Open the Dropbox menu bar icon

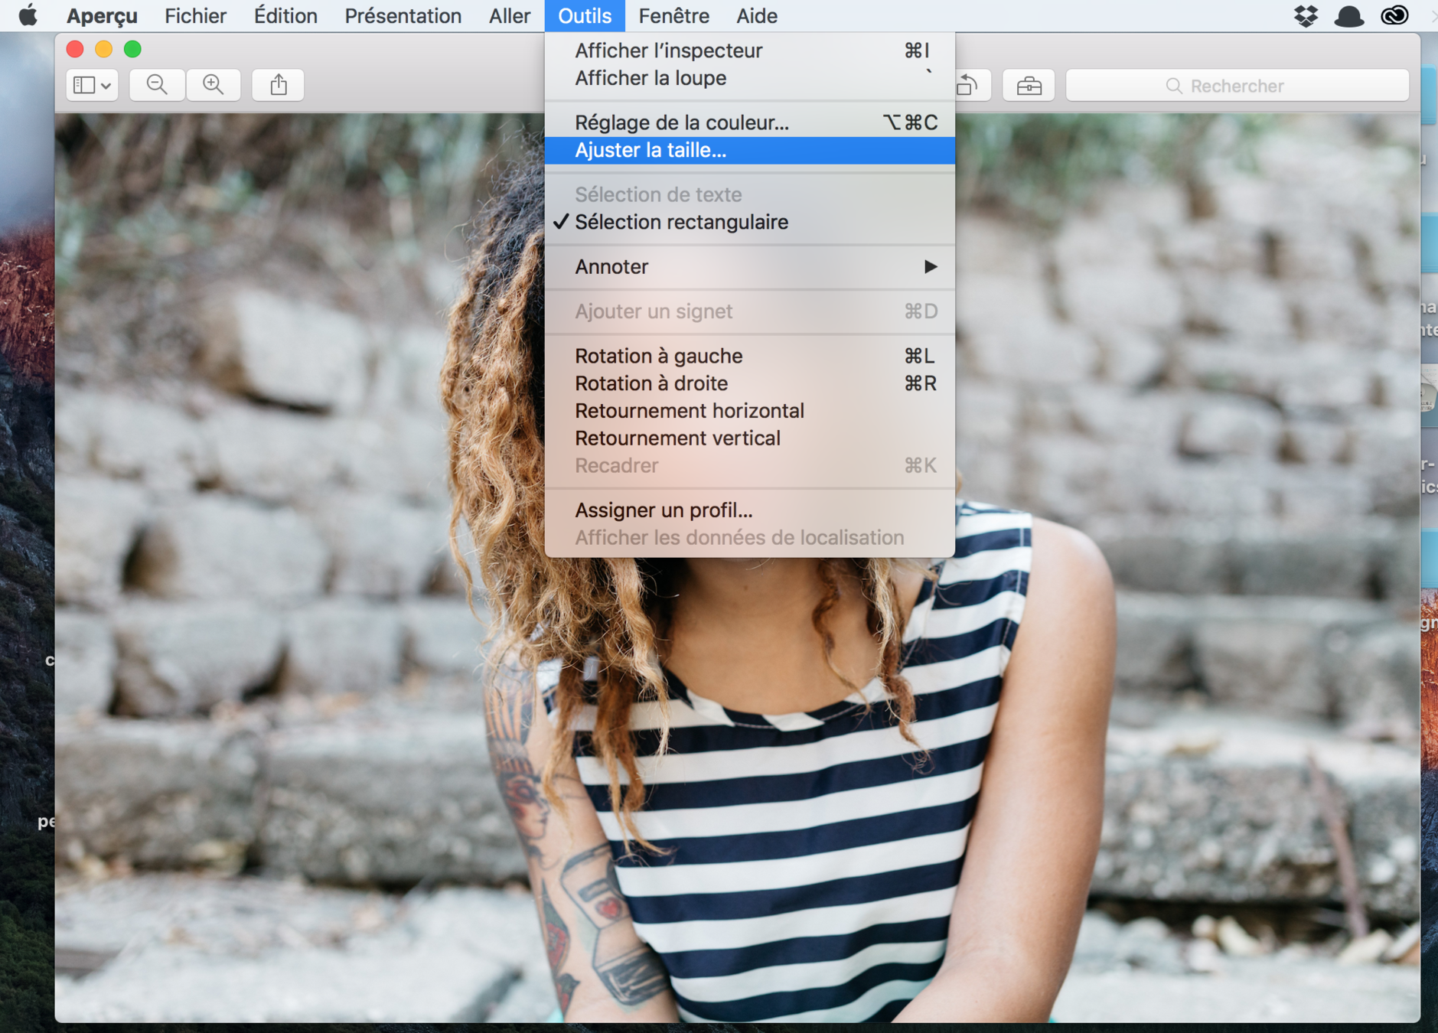pos(1306,15)
